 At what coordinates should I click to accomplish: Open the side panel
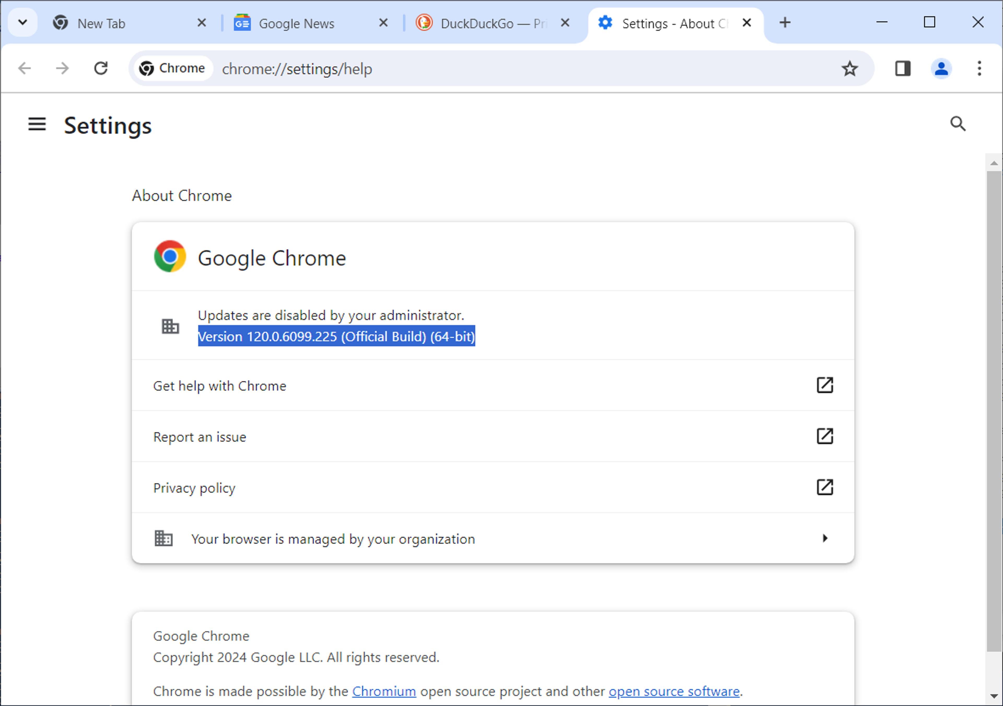[x=902, y=69]
